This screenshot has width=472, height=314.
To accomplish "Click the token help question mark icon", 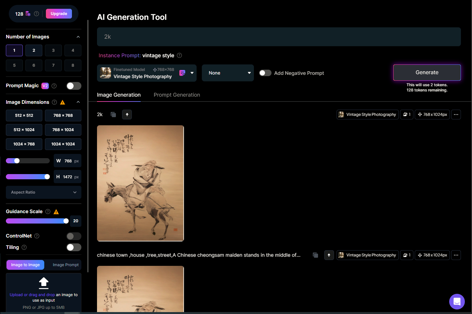I will [36, 14].
